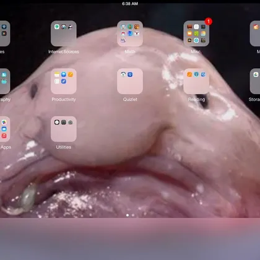Open the cut-off folder labeled Apps

coord(4,129)
